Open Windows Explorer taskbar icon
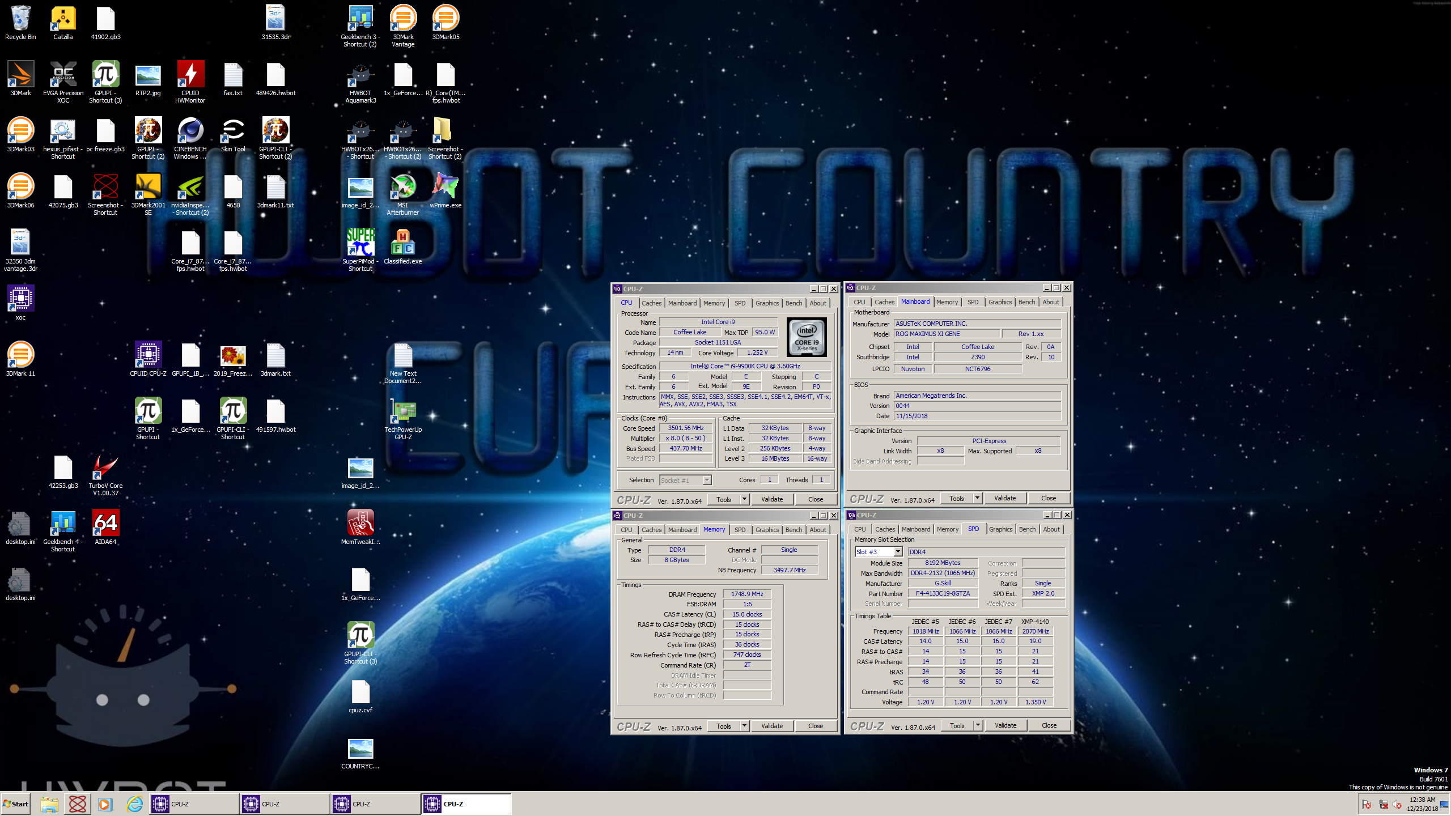The image size is (1451, 816). click(x=49, y=804)
